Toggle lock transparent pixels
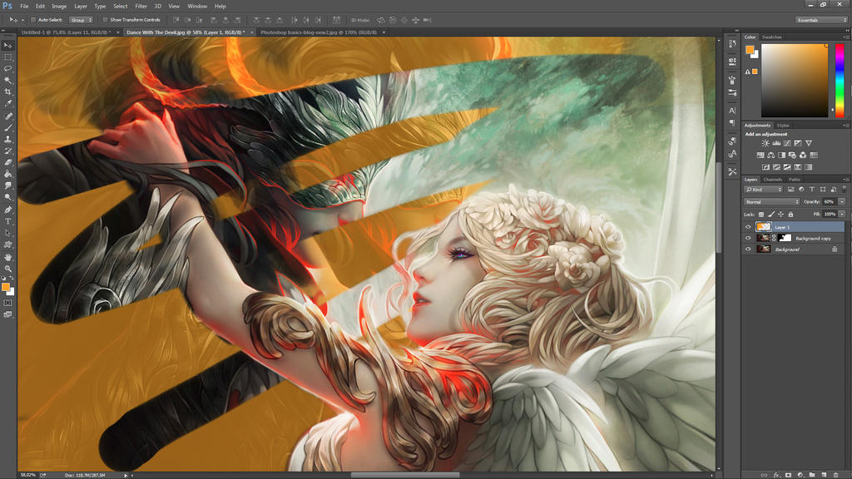Viewport: 852px width, 479px height. [761, 215]
